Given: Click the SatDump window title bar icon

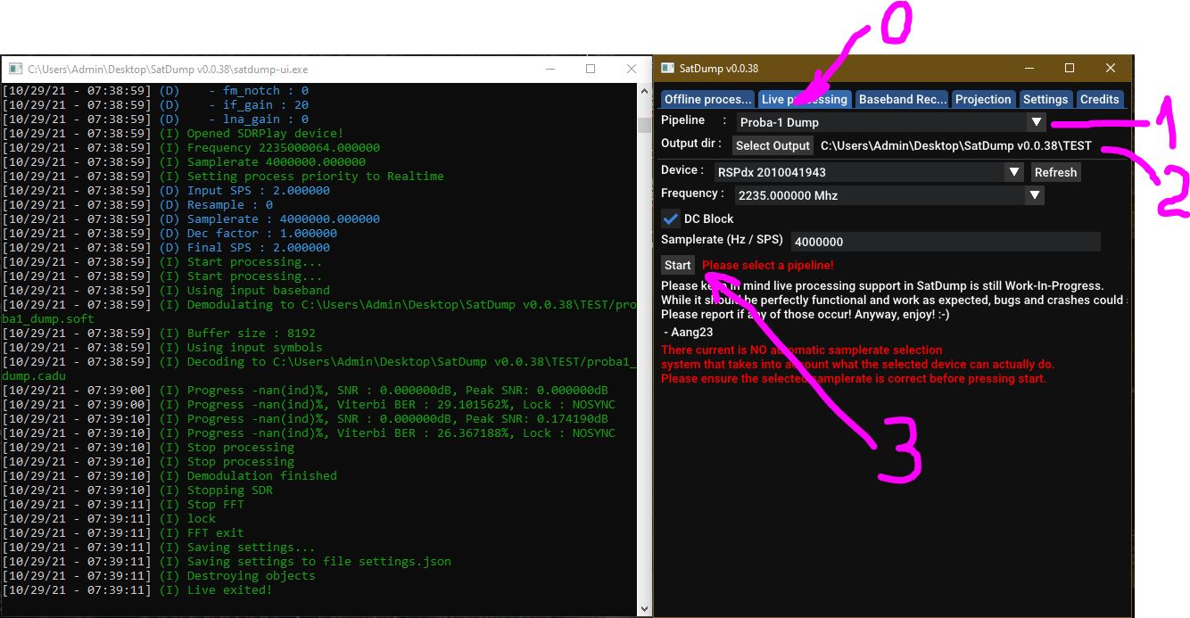Looking at the screenshot, I should [x=668, y=69].
